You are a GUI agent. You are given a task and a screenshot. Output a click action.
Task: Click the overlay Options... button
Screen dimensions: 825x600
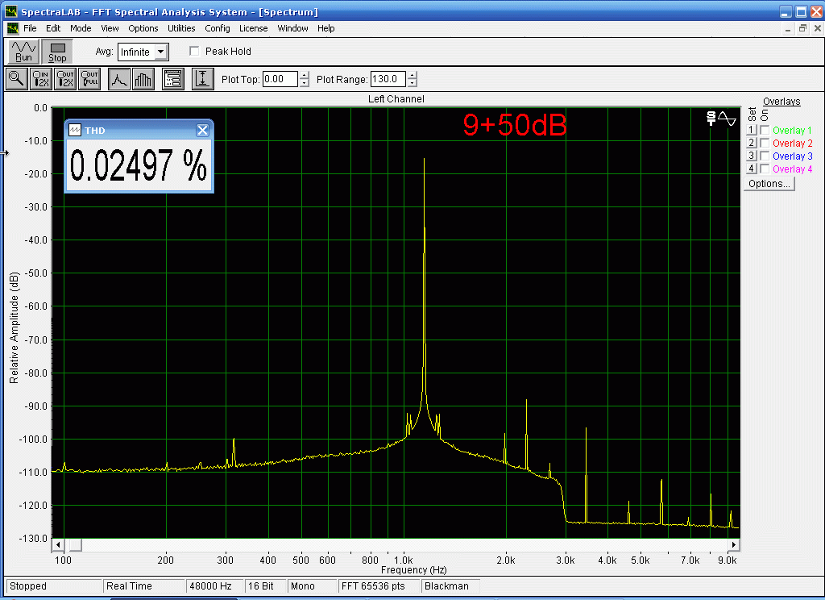point(769,183)
